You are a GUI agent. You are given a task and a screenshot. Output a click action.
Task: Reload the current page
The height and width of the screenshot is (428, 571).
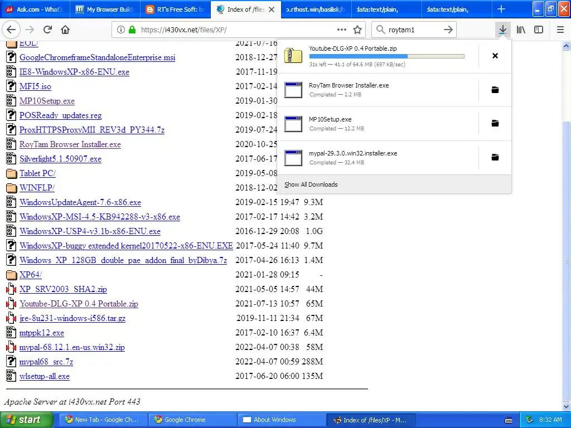tap(47, 30)
